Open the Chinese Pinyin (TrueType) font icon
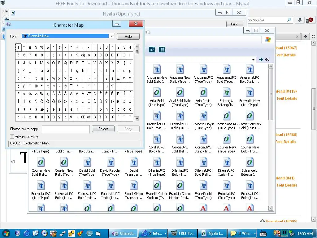This screenshot has width=317, height=238. [203, 116]
